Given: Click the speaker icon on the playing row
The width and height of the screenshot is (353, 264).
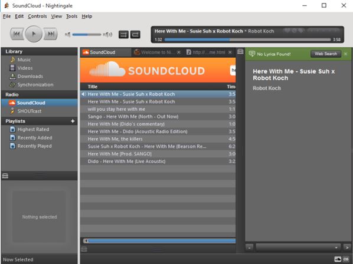Looking at the screenshot, I should [x=83, y=94].
